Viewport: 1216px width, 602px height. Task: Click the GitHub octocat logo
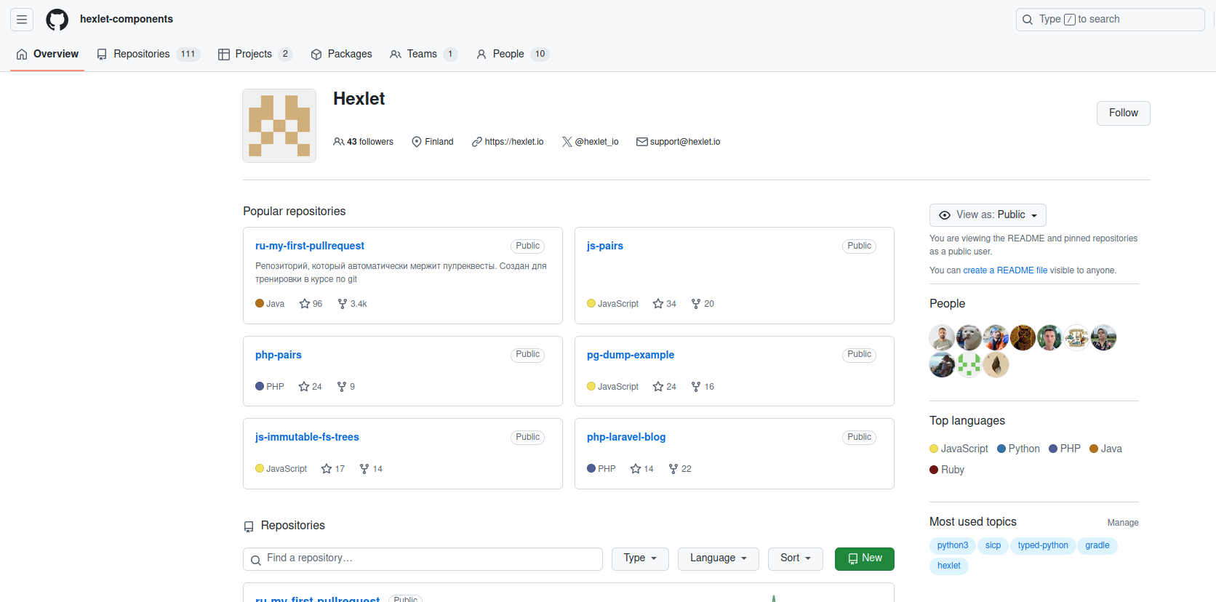57,20
